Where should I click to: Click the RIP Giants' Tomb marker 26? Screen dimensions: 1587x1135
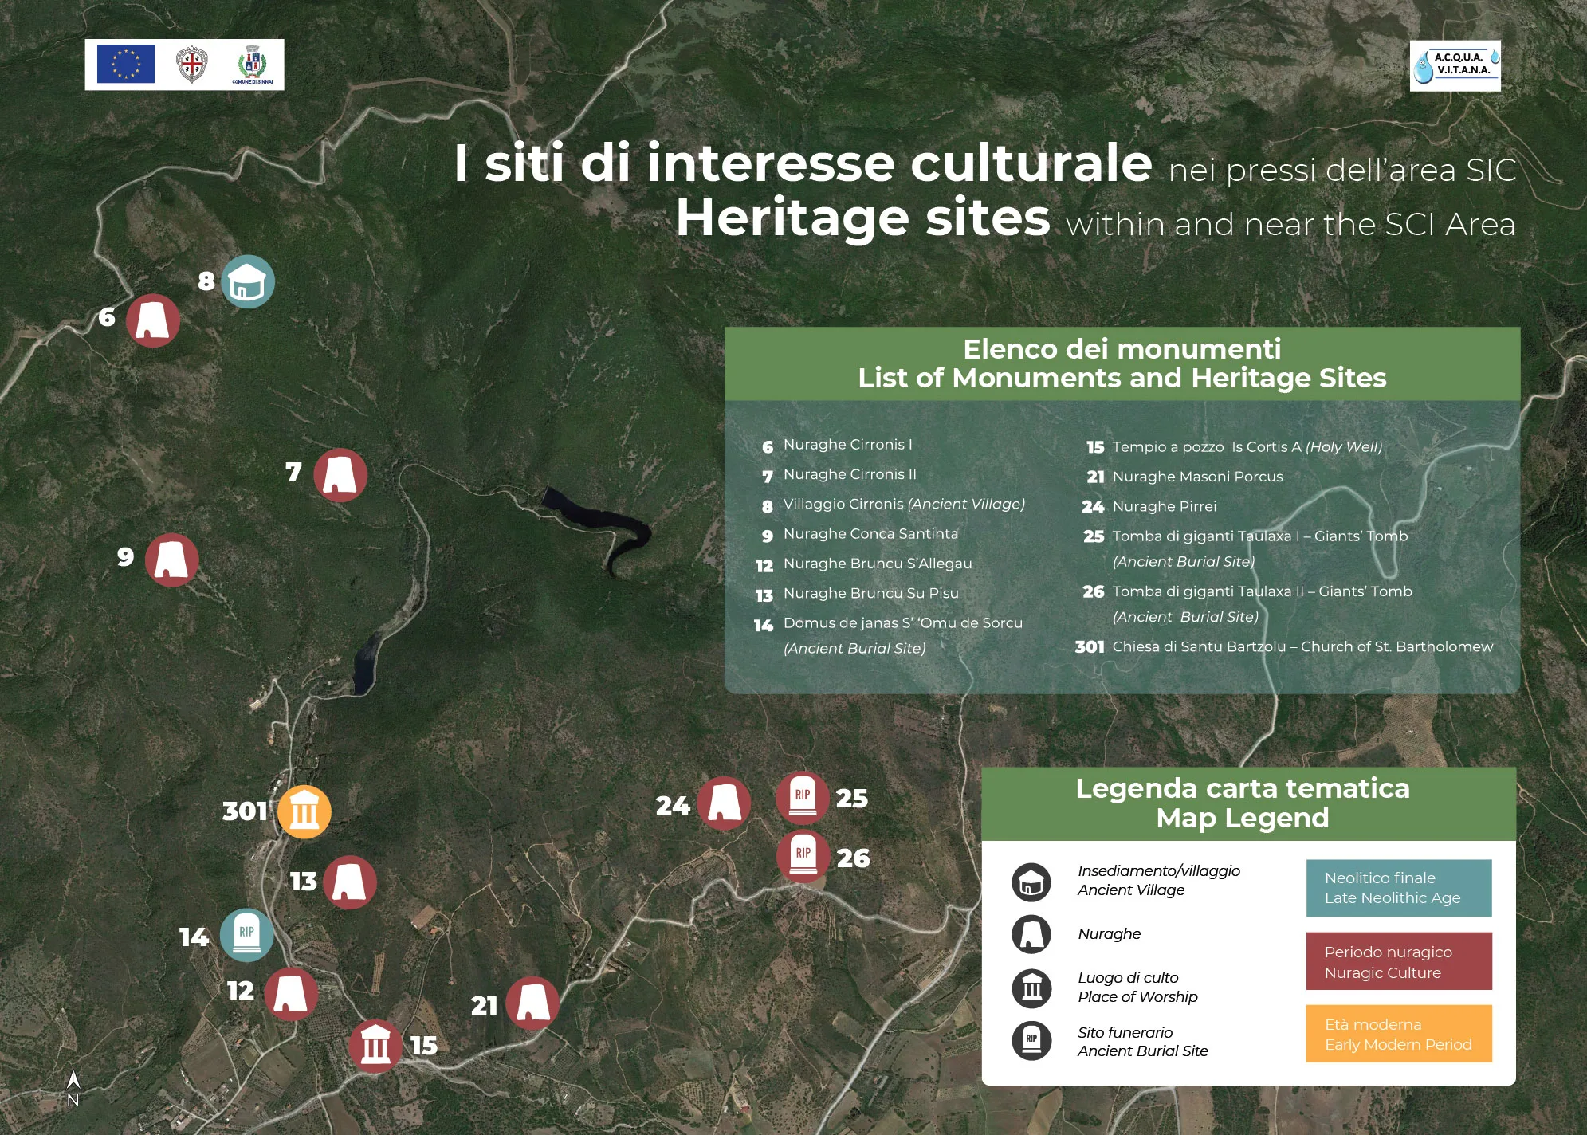click(x=803, y=856)
